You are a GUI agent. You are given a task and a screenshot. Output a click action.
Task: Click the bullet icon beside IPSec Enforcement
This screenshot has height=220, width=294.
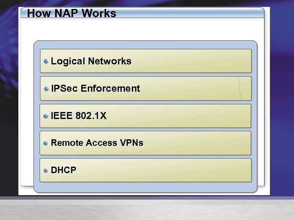click(x=46, y=89)
